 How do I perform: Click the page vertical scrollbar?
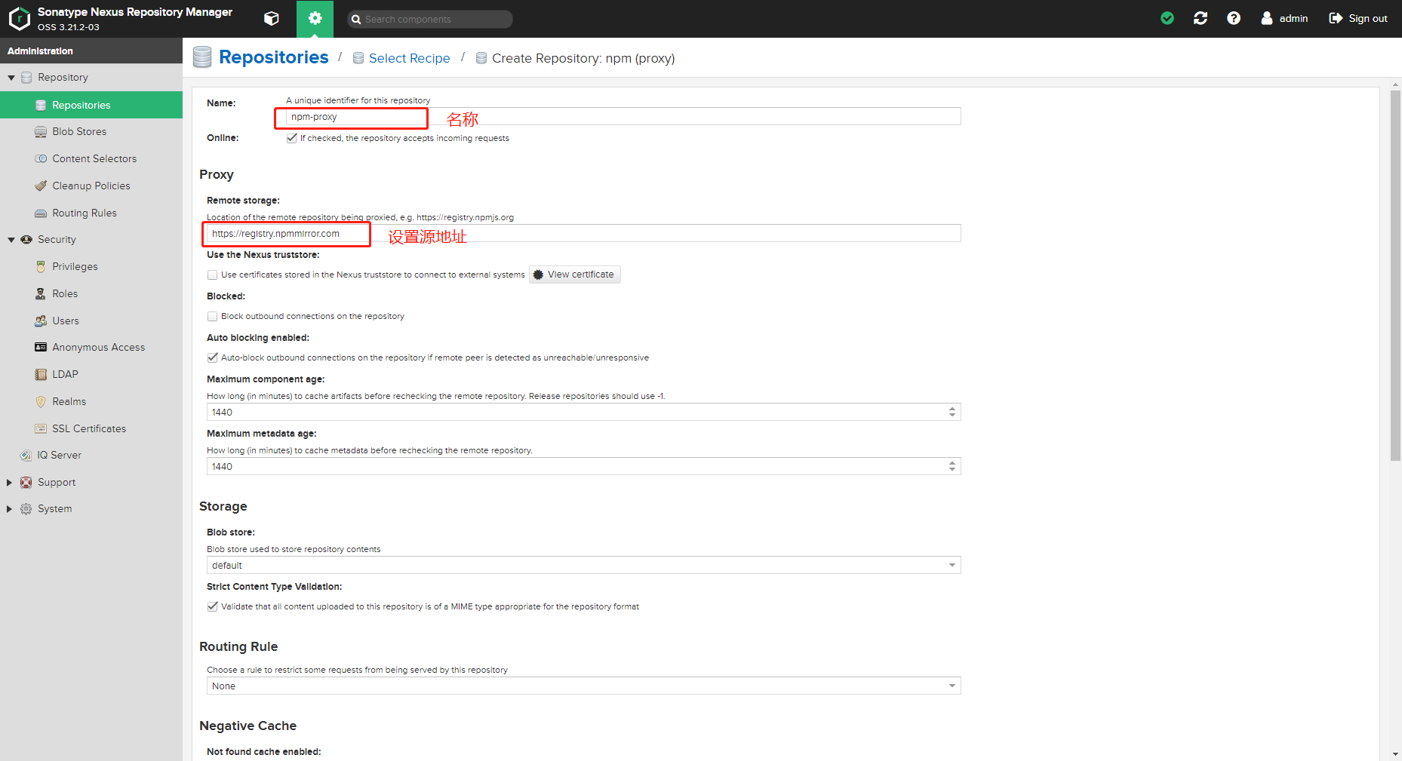click(1395, 275)
